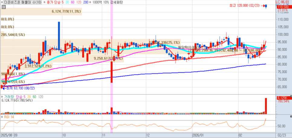Image resolution: width=292 pixels, height=138 pixels.
Task: Click the 최고 120,000 (02/23) label
Action: (245, 6)
